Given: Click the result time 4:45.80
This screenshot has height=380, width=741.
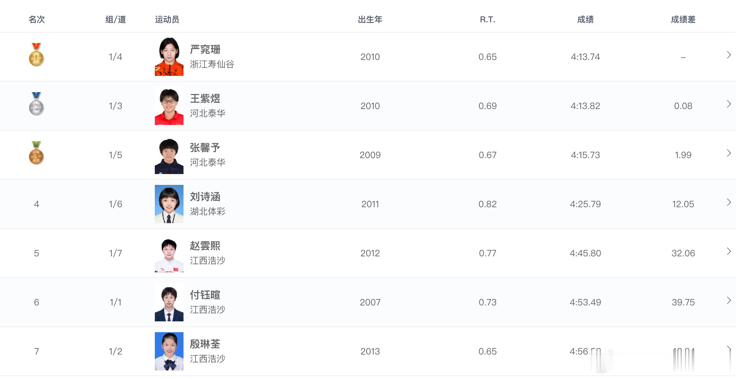Looking at the screenshot, I should (586, 253).
